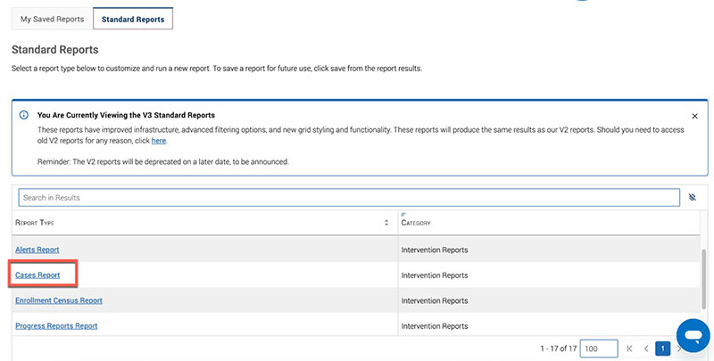The image size is (714, 361).
Task: Focus the Search in Results field
Action: [x=349, y=198]
